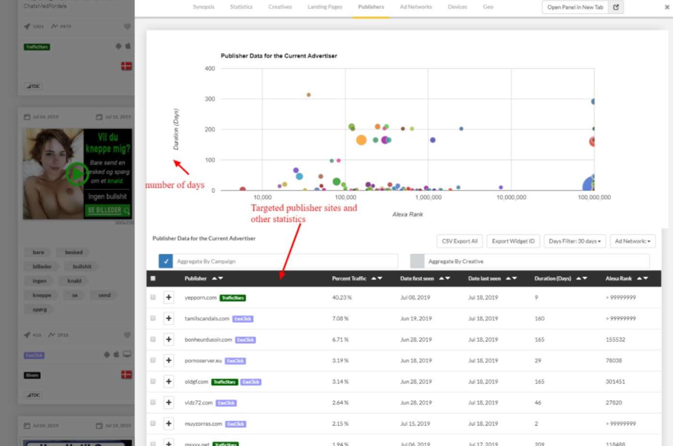This screenshot has width=673, height=446.
Task: Click CSV Export All button
Action: point(460,241)
